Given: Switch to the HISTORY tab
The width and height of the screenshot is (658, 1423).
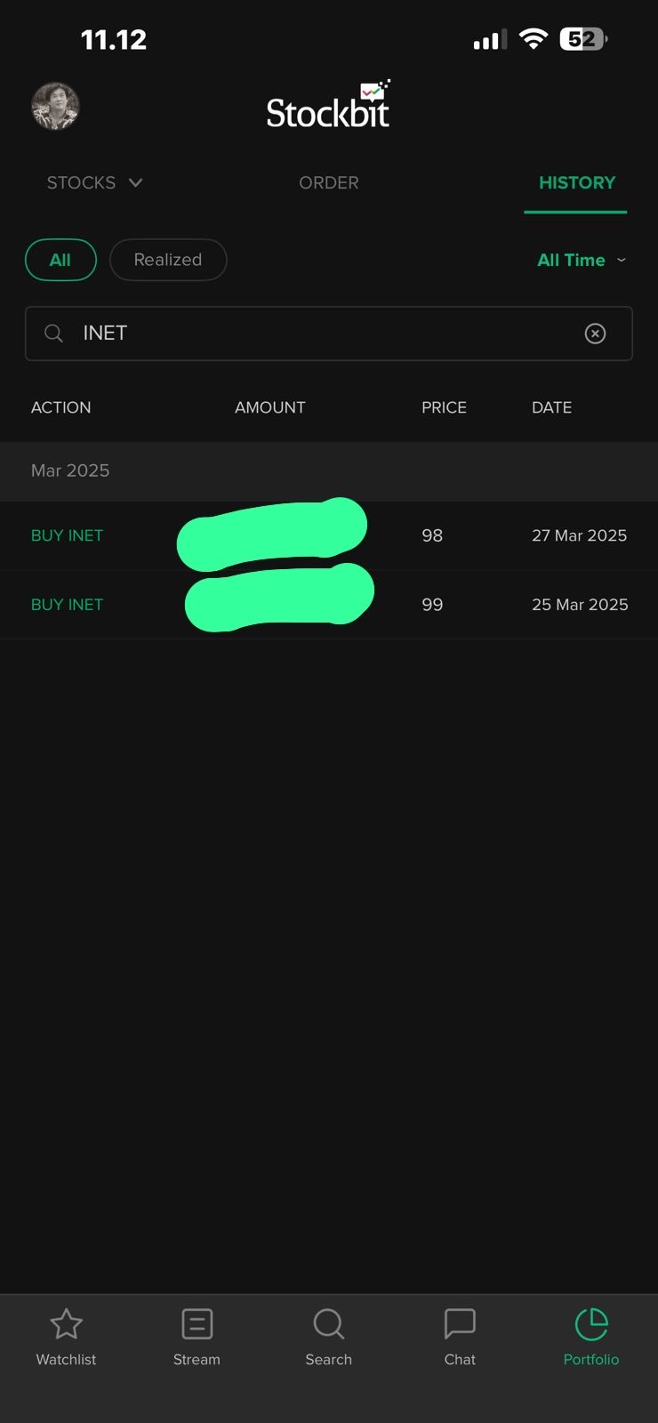Looking at the screenshot, I should [x=576, y=182].
